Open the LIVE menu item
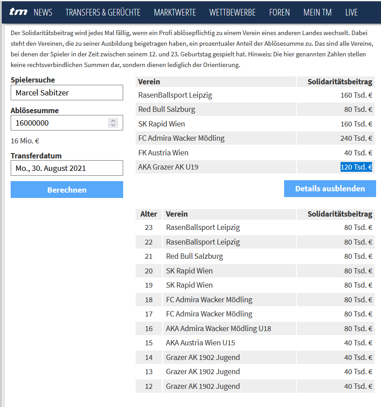Screen dimensions: 381x407 click(351, 12)
